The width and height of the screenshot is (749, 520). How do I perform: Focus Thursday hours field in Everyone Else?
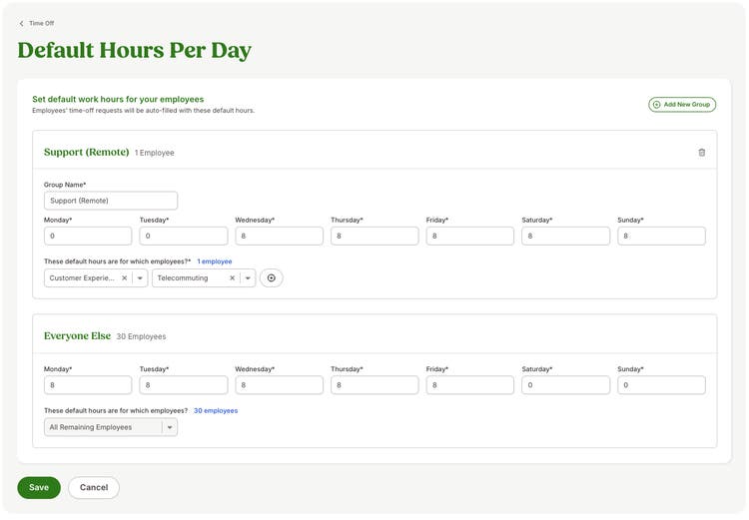click(x=374, y=385)
